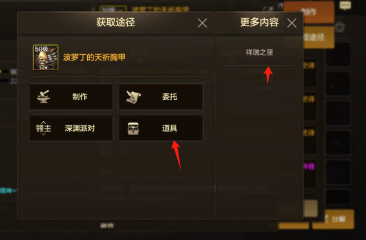Image resolution: width=366 pixels, height=240 pixels.
Task: Click the 制作 text label in the panel
Action: click(80, 97)
